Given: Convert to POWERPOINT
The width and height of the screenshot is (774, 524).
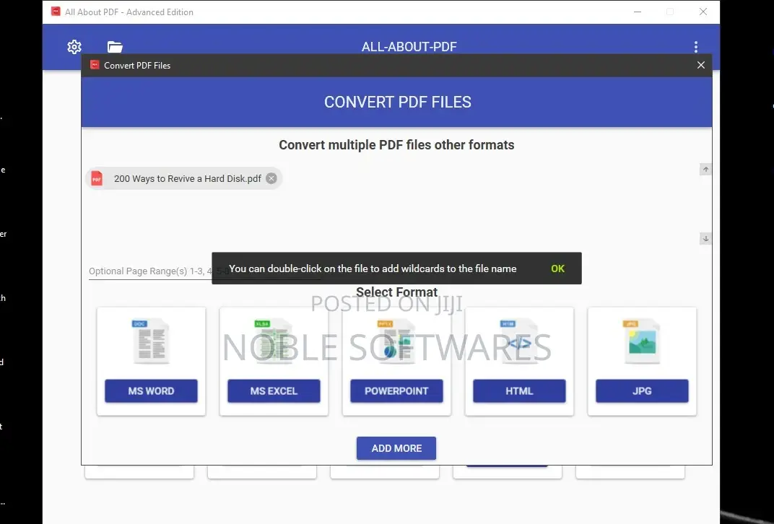Looking at the screenshot, I should point(396,390).
